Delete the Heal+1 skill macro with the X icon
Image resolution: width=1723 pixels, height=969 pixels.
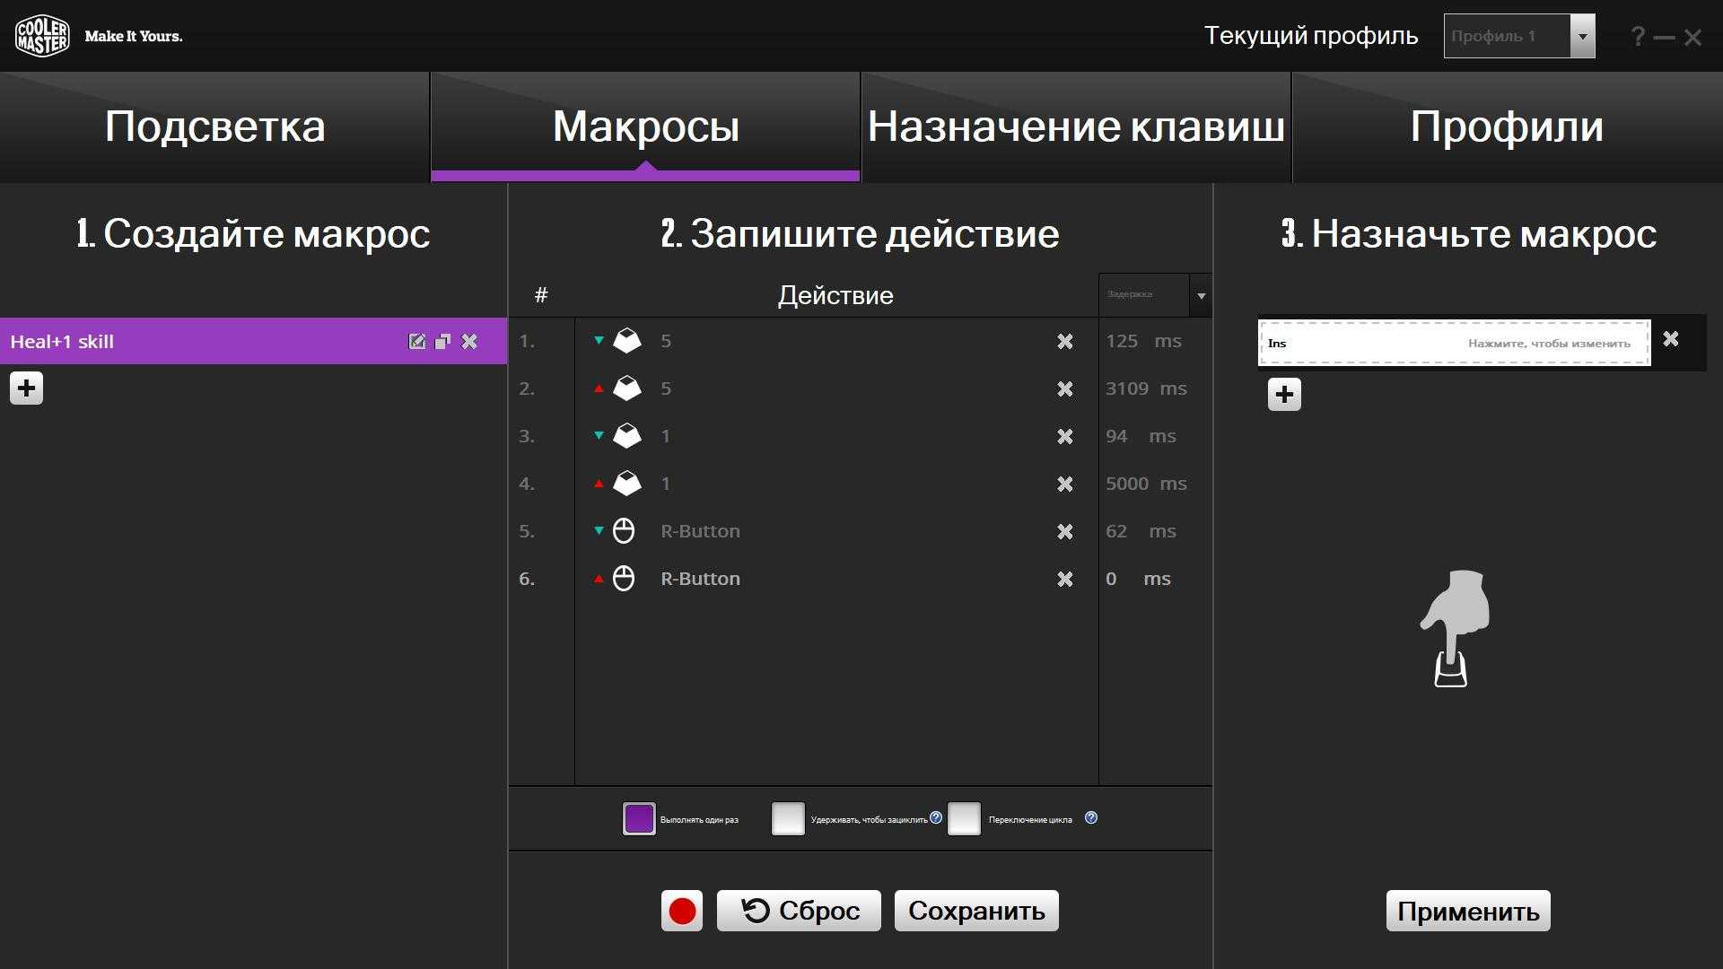[469, 341]
